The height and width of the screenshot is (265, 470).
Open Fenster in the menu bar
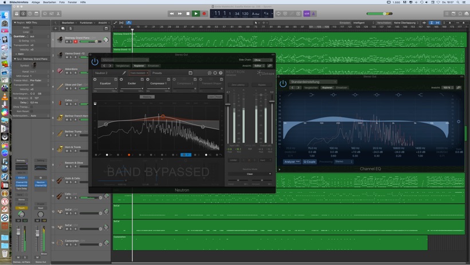tap(72, 2)
